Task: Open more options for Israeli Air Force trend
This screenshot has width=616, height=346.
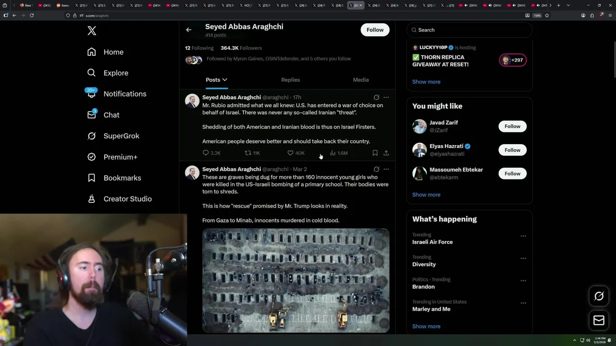Action: pyautogui.click(x=523, y=236)
